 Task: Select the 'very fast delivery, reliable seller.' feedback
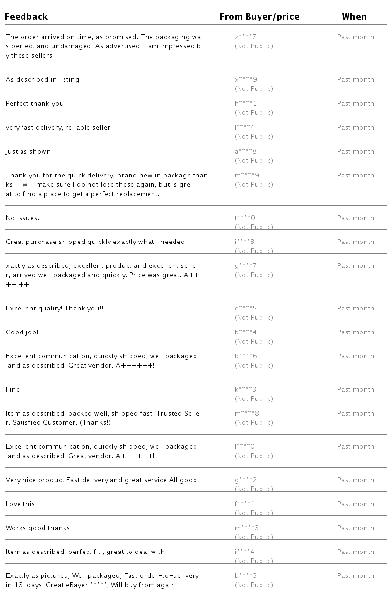[x=59, y=128]
